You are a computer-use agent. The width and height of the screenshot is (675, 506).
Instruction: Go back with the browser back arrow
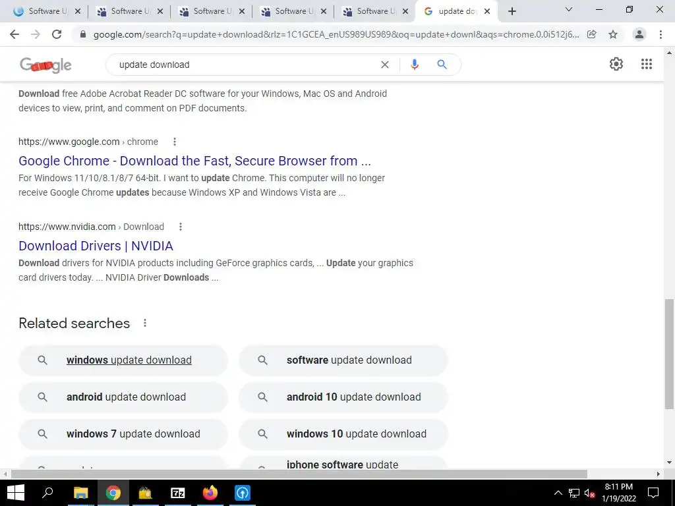coord(15,34)
